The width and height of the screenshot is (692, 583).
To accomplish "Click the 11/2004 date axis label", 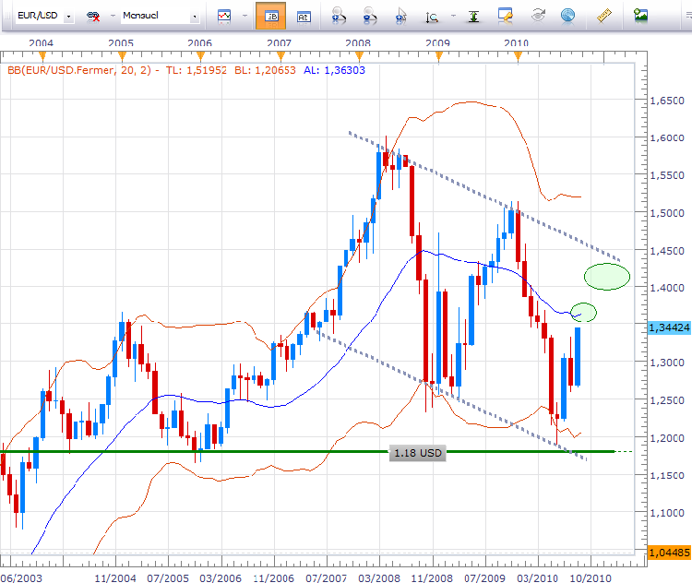I will 115,577.
